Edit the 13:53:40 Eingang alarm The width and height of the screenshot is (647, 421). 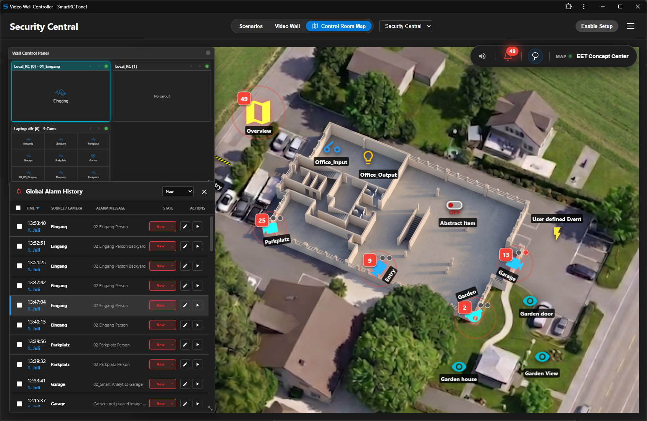click(185, 226)
